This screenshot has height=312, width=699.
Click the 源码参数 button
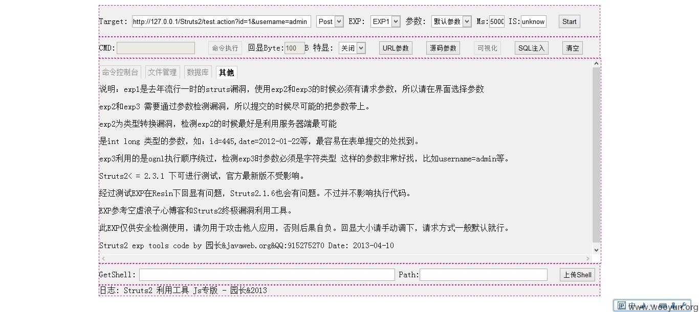pos(443,48)
